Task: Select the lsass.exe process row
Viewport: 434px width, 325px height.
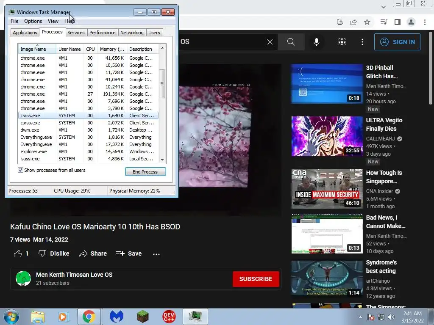Action: pyautogui.click(x=88, y=159)
